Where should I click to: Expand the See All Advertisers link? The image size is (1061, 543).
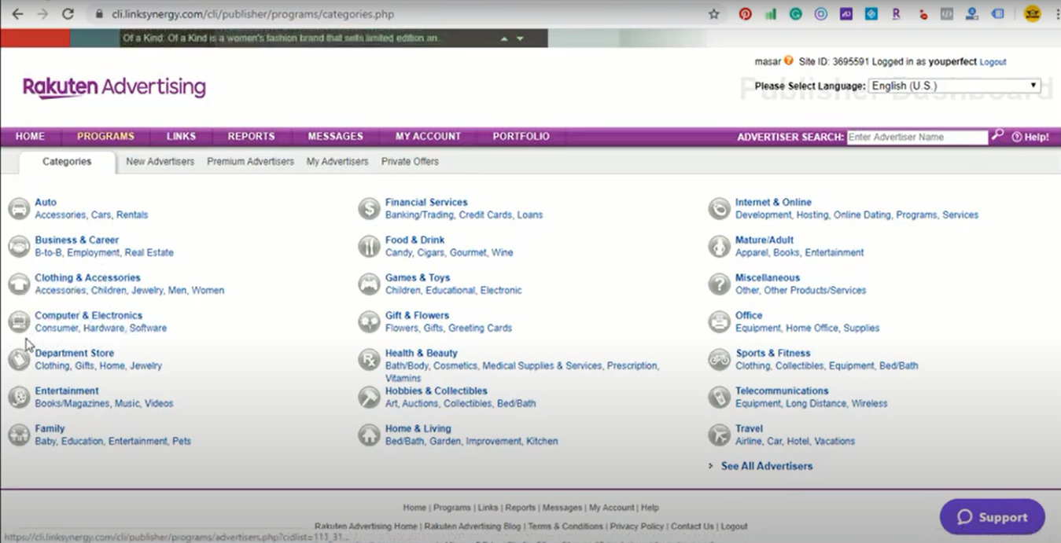coord(767,466)
